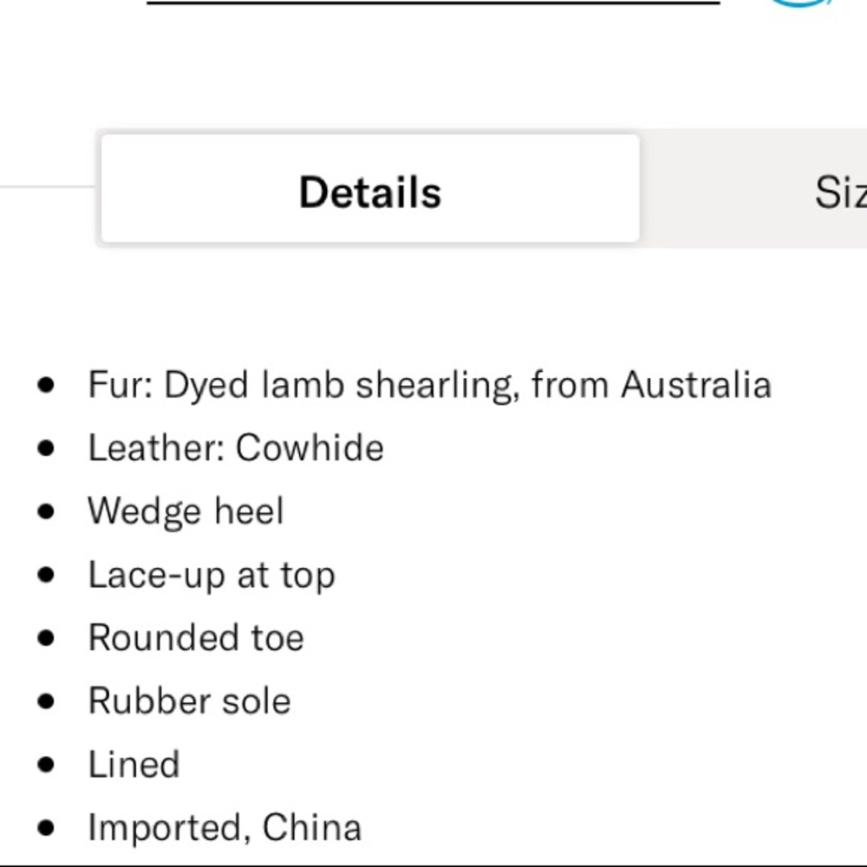867x867 pixels.
Task: Select the dyed lamb shearling fur text
Action: pos(429,385)
